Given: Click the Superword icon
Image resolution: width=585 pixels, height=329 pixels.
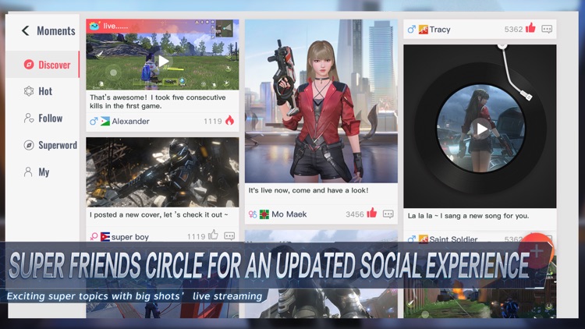Looking at the screenshot, I should tap(29, 145).
